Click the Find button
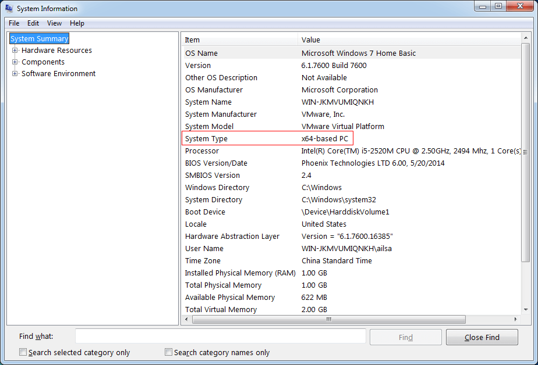Screen dimensions: 538x365 (x=406, y=337)
